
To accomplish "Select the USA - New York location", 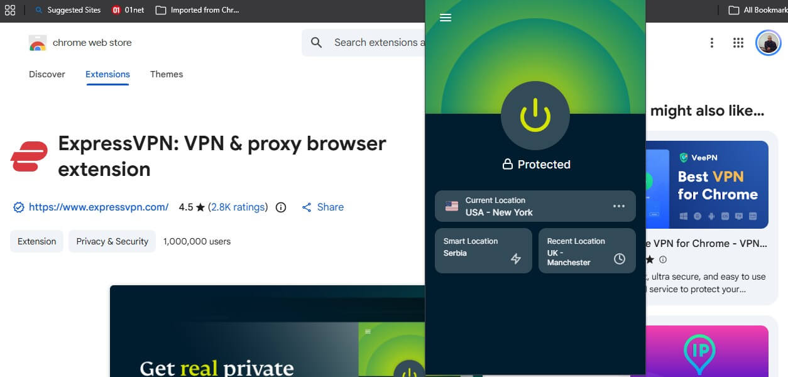I will click(535, 206).
